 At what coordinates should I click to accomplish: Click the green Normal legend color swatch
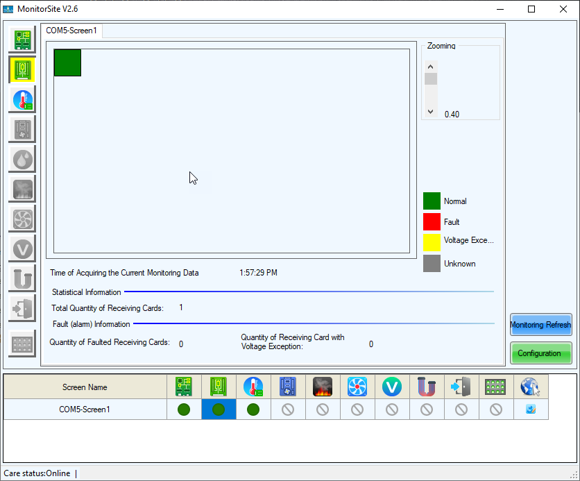432,201
